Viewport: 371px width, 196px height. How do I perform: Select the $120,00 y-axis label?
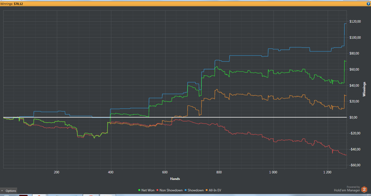[355, 22]
